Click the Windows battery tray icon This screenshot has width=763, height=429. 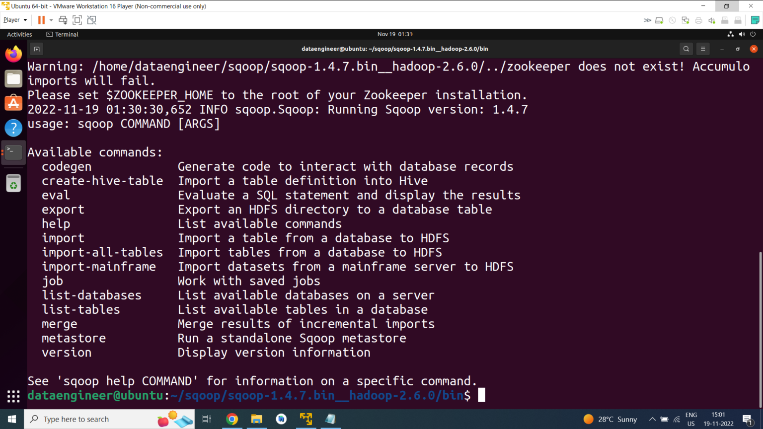click(x=664, y=420)
